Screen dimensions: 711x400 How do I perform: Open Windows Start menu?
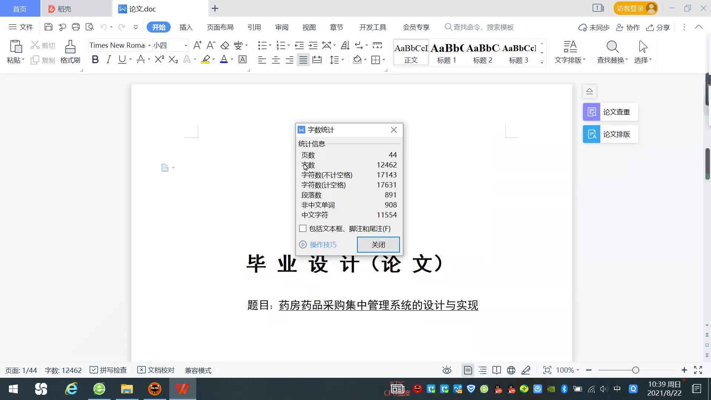pyautogui.click(x=13, y=389)
